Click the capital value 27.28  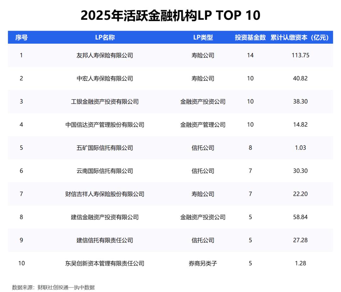pos(300,240)
